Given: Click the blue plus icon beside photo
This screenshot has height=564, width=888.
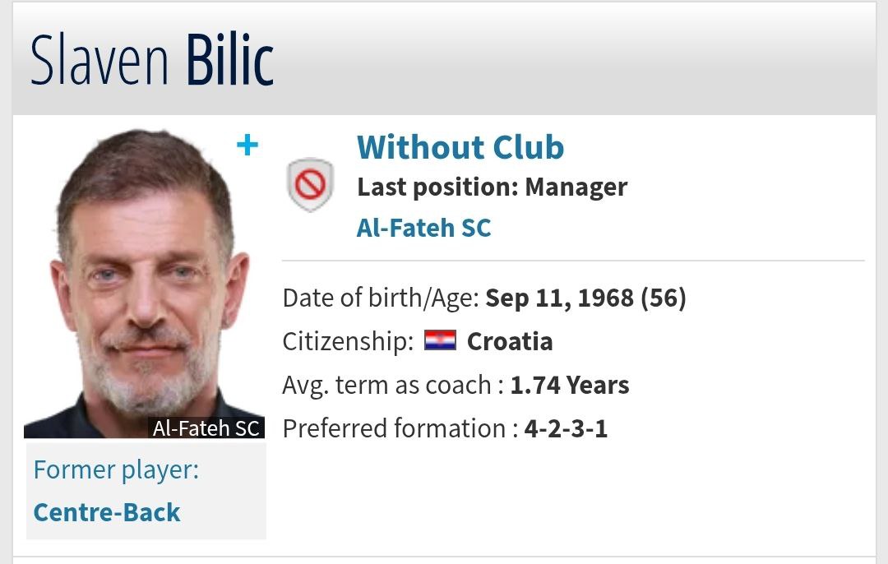Looking at the screenshot, I should click(247, 146).
